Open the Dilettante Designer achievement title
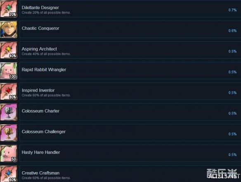This screenshot has height=182, width=241. [x=40, y=7]
